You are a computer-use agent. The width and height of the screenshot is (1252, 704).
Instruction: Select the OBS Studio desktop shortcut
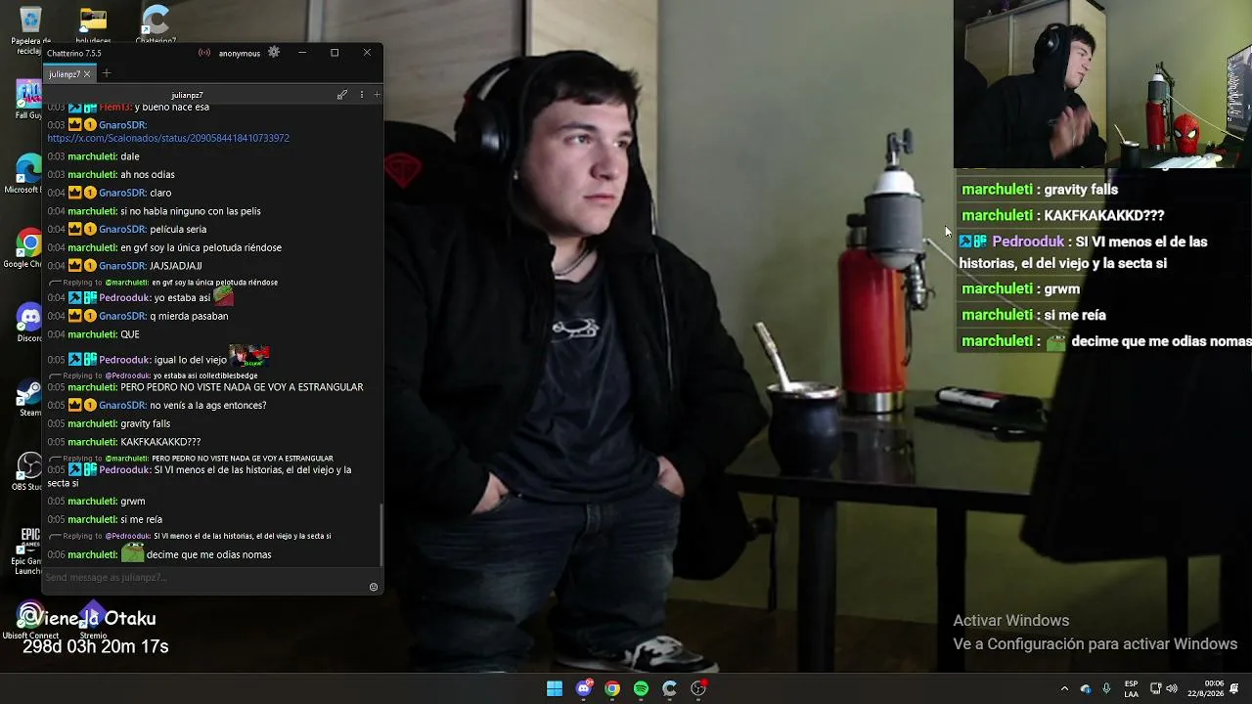[28, 470]
